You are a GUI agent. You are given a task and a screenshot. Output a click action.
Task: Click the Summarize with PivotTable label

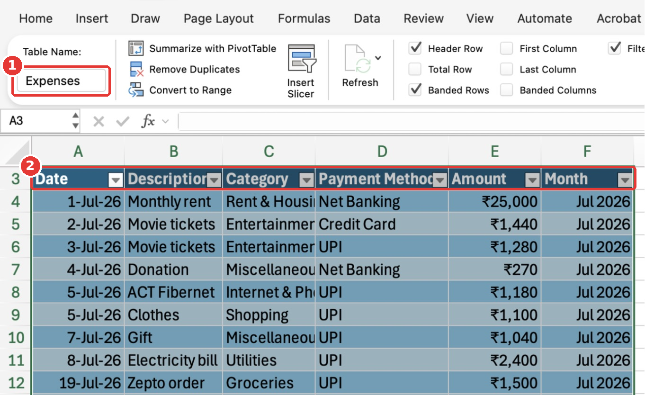pyautogui.click(x=213, y=48)
